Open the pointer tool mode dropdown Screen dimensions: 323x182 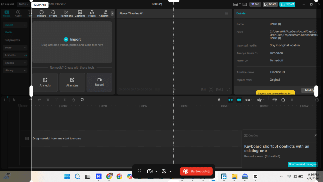(x=20, y=100)
